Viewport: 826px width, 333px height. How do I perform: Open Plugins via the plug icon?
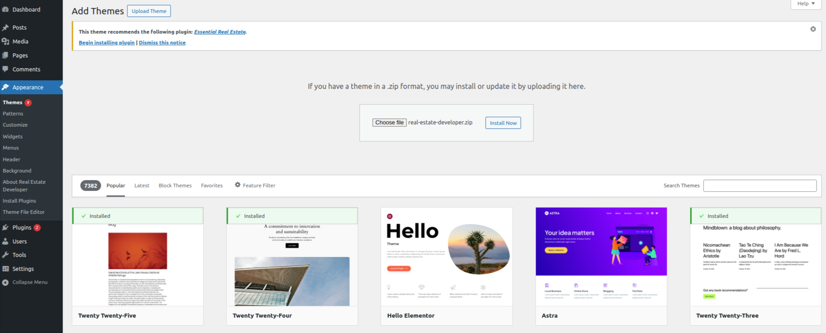pyautogui.click(x=5, y=227)
